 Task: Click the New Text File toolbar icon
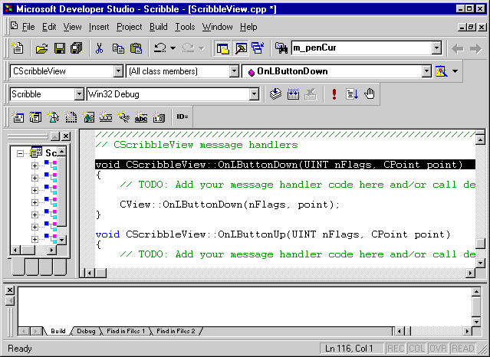click(x=17, y=48)
